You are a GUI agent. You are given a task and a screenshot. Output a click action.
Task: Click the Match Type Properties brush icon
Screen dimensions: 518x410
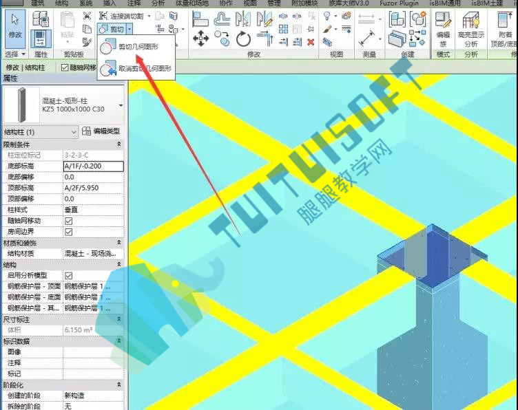[87, 42]
